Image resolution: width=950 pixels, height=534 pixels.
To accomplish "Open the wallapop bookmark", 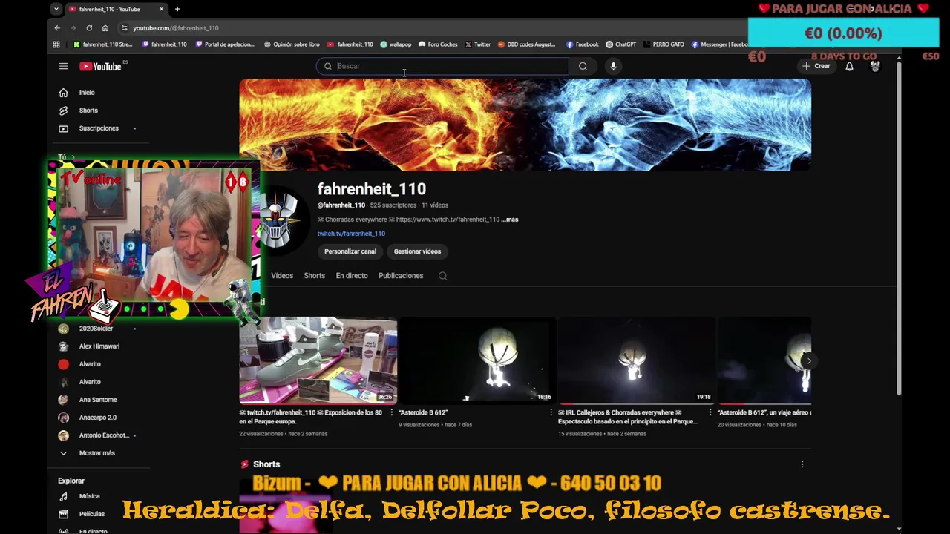I will coord(396,44).
